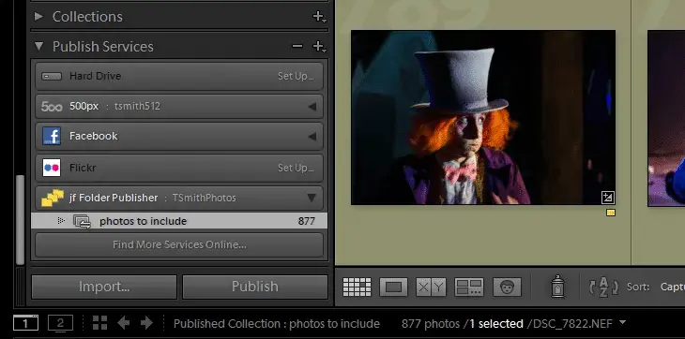Expand the 'photos to include' tree node

click(x=61, y=221)
